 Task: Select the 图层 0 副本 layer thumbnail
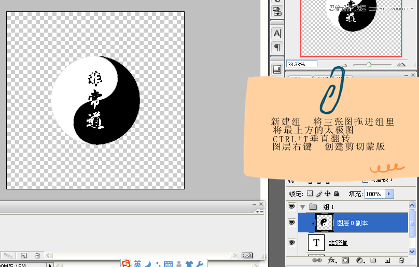click(324, 222)
